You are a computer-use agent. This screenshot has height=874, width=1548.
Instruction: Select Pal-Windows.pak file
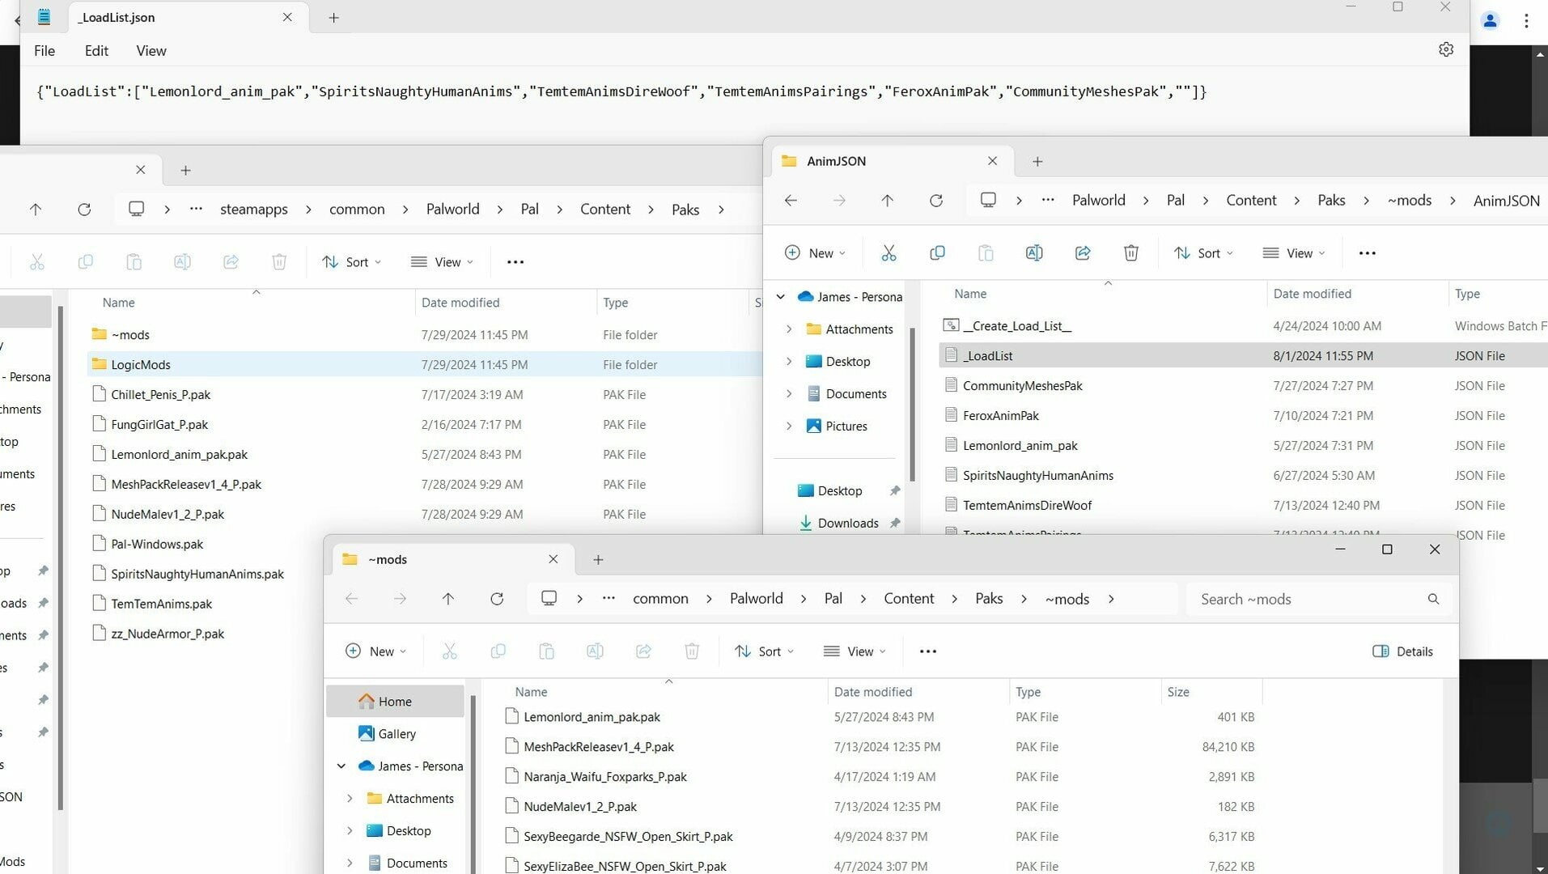[157, 545]
